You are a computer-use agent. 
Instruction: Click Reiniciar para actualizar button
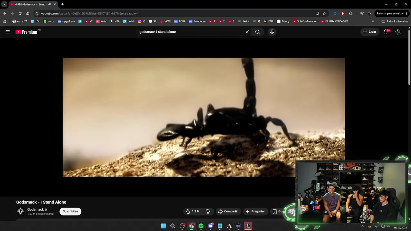click(x=392, y=13)
